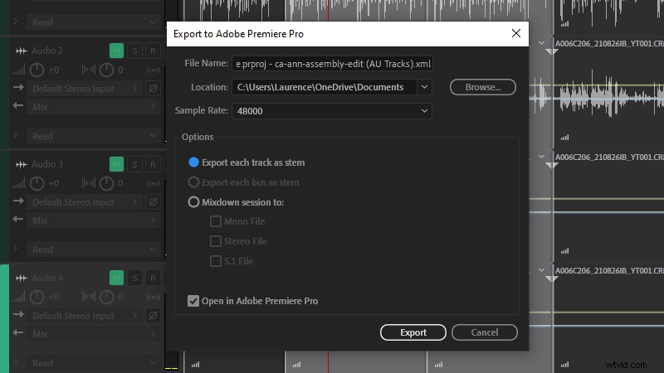Open Audio 3 Default Stereo Input menu
664x373 pixels.
point(85,202)
